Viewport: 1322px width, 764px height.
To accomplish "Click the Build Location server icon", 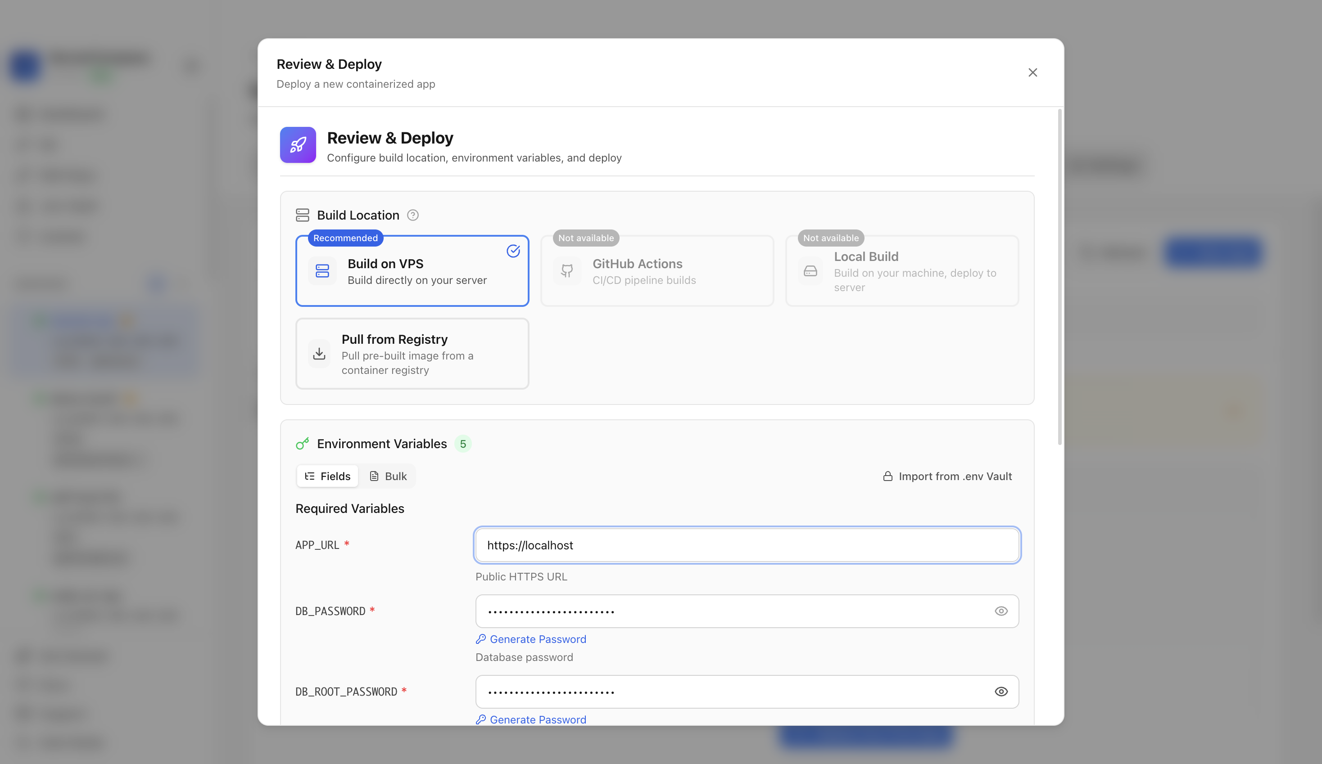I will click(x=303, y=215).
